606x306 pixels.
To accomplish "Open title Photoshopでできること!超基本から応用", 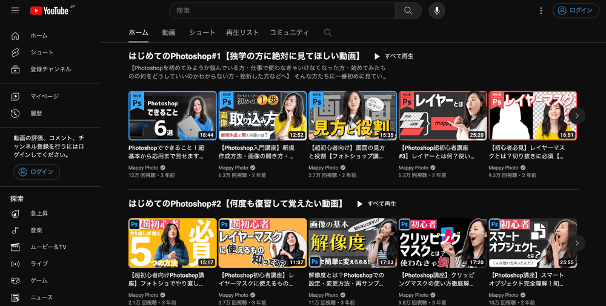I will 167,152.
